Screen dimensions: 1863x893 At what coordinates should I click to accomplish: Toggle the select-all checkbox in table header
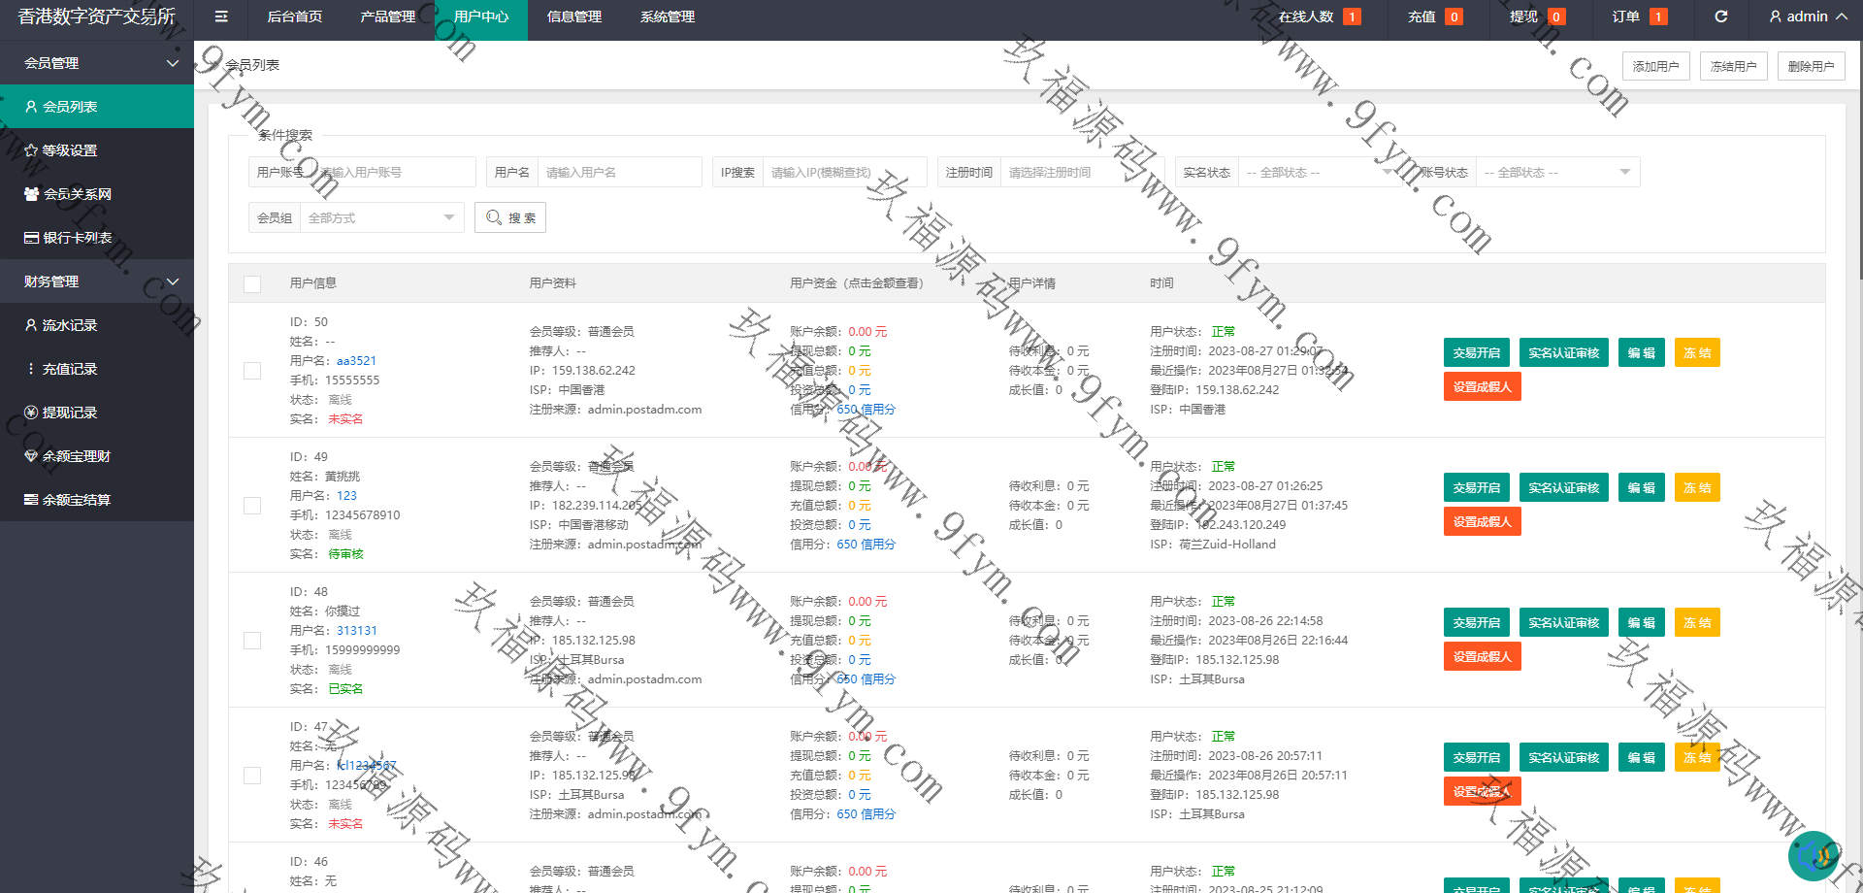point(252,283)
